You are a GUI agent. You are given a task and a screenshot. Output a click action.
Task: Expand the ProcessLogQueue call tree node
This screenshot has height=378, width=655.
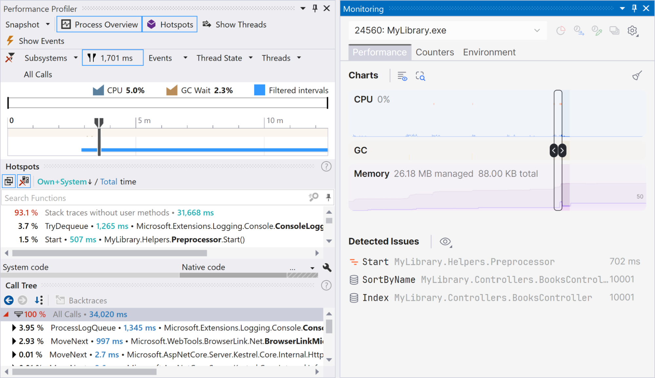pyautogui.click(x=14, y=328)
